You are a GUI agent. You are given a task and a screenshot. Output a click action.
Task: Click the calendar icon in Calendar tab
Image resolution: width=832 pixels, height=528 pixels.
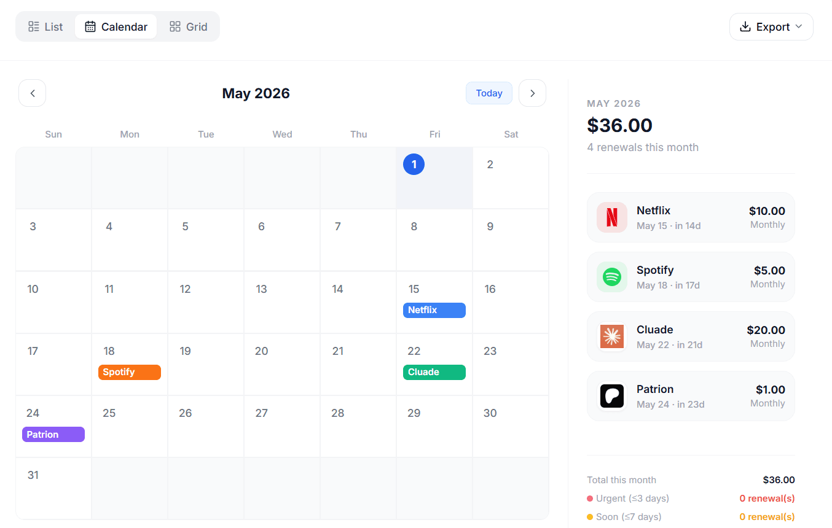[x=90, y=26]
